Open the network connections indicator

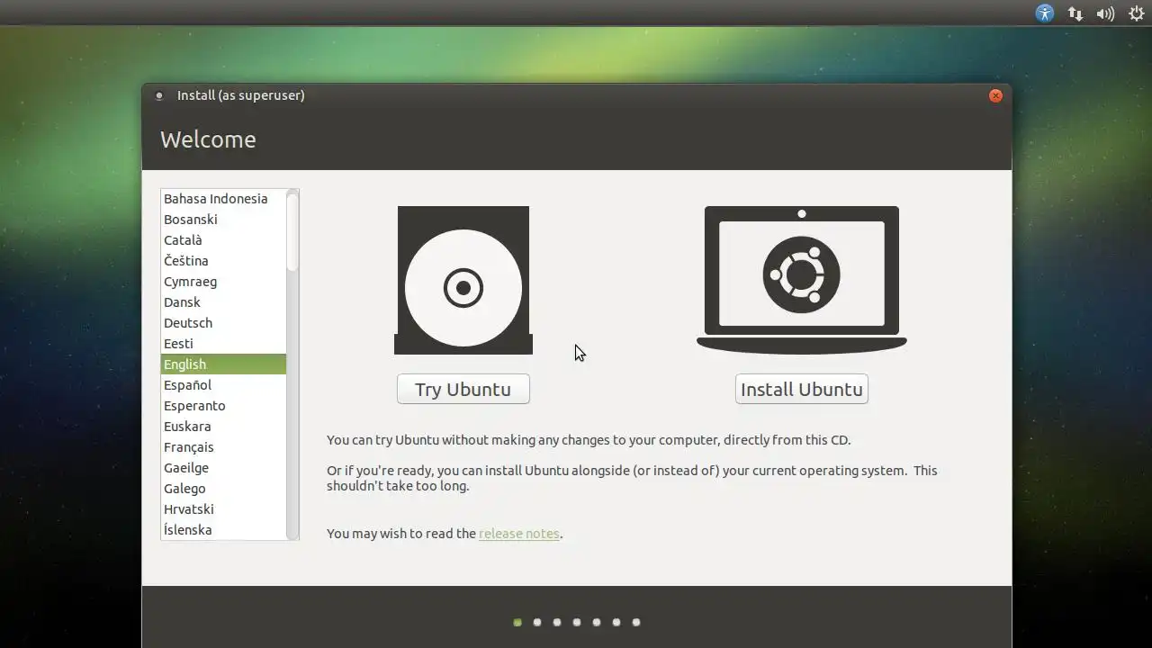pyautogui.click(x=1075, y=13)
